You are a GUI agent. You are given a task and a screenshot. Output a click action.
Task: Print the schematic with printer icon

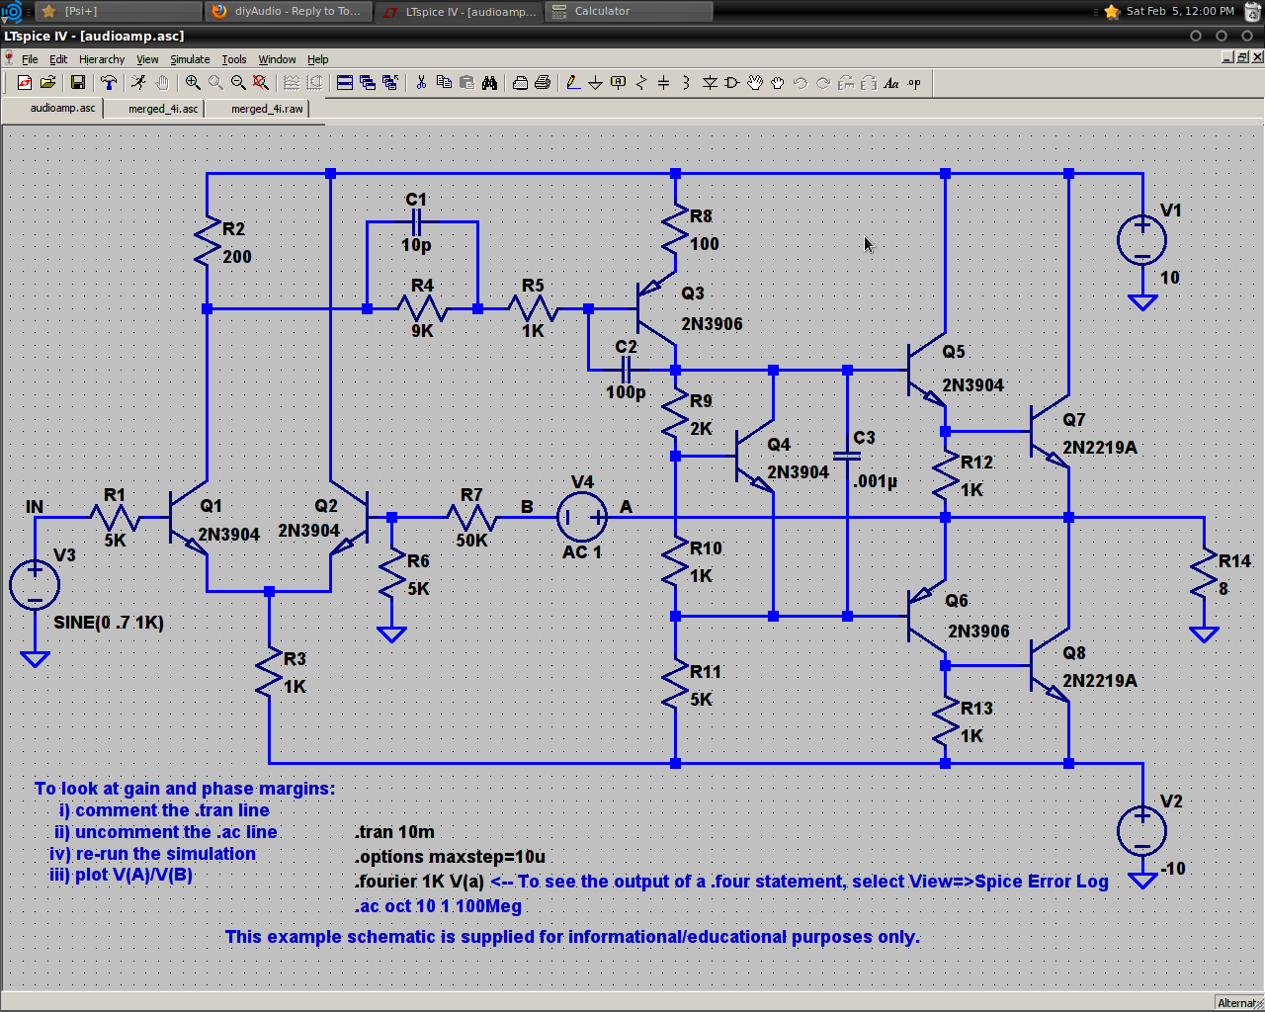click(543, 83)
